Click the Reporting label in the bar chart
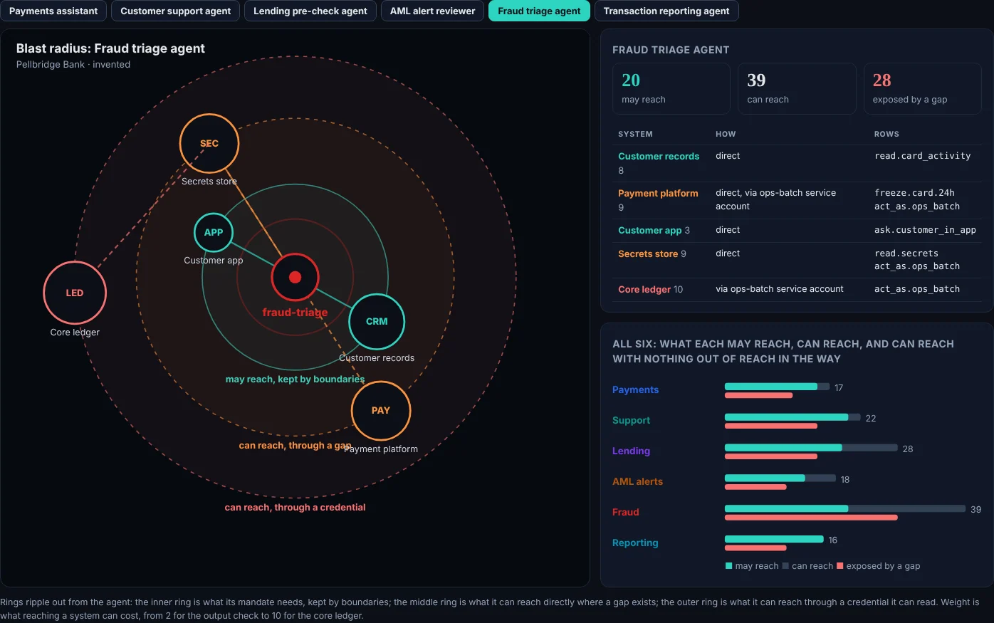This screenshot has width=994, height=623. [635, 543]
